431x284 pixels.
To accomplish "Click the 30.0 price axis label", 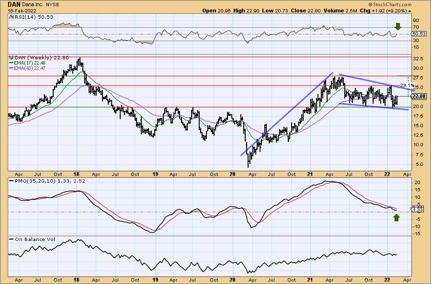I will tap(418, 68).
